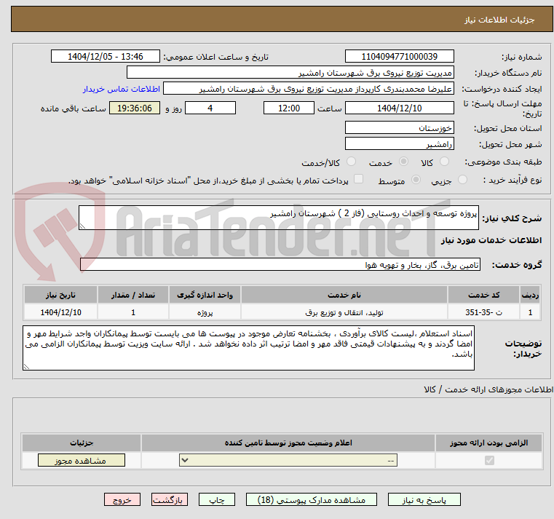This screenshot has height=519, width=554.
Task: Click the الزامی بودن ارائه مجوز header
Action: pos(489,443)
